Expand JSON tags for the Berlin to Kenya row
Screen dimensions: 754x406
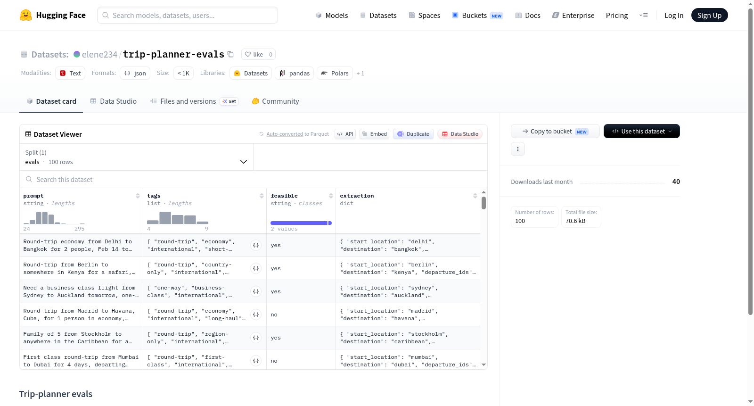(256, 268)
